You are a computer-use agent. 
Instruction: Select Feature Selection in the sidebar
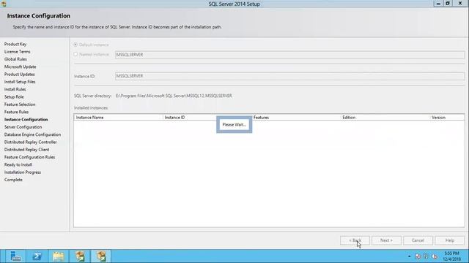coord(20,104)
